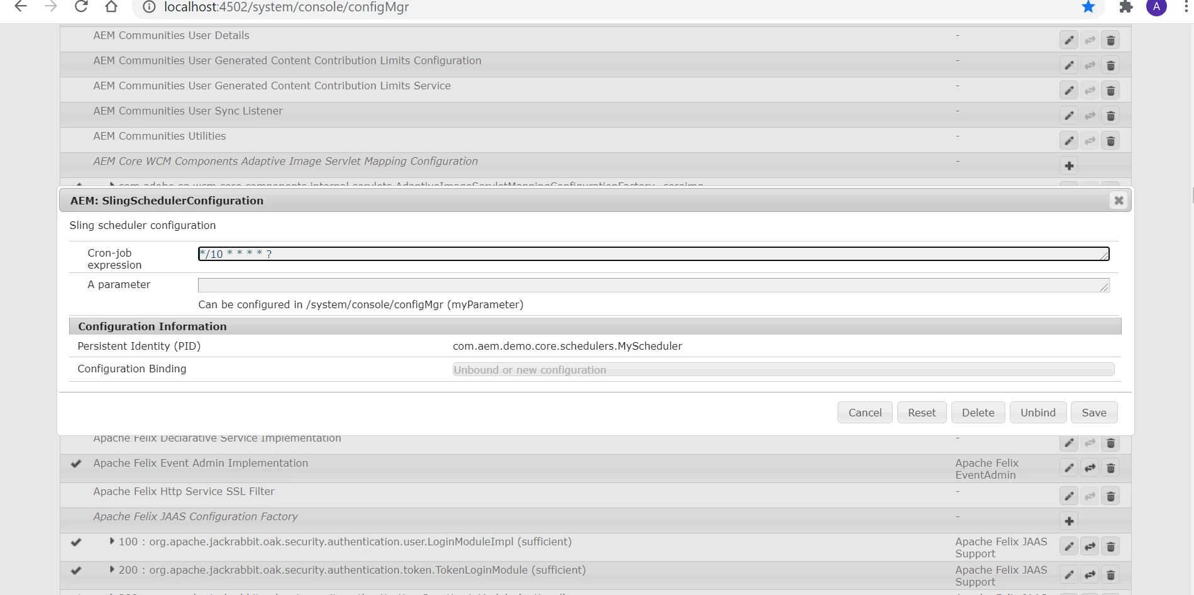Edit Apache Felix Declarative Service Implementation
Image resolution: width=1194 pixels, height=595 pixels.
pyautogui.click(x=1069, y=443)
